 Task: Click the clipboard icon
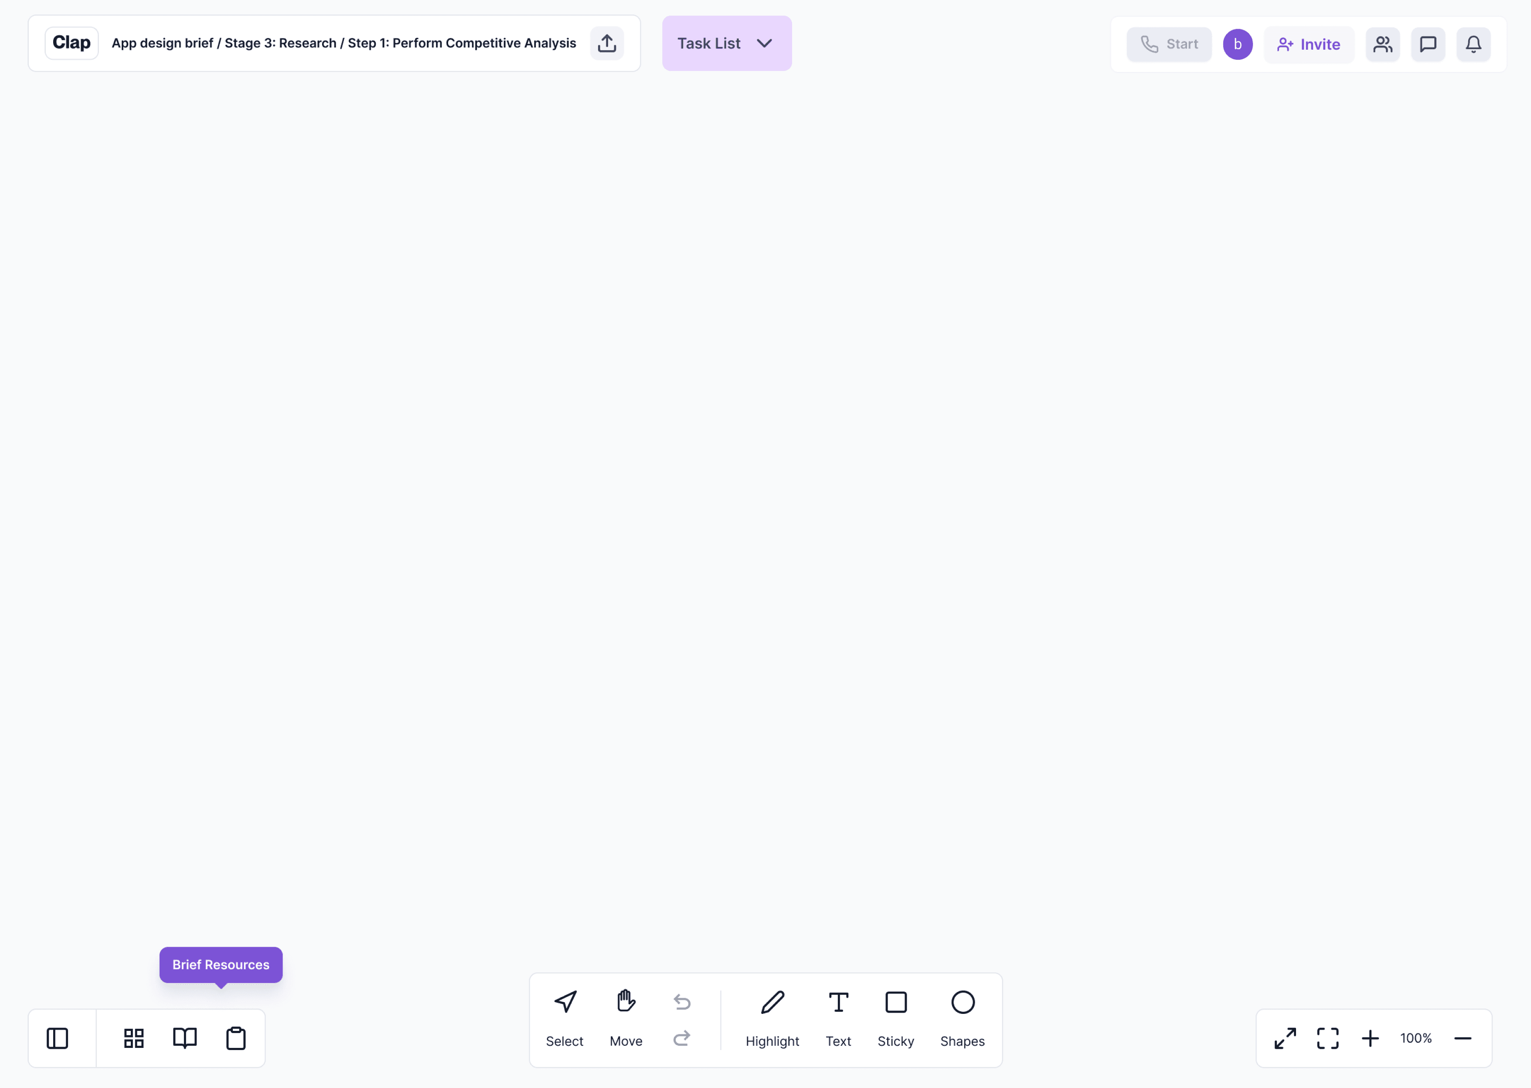[236, 1038]
